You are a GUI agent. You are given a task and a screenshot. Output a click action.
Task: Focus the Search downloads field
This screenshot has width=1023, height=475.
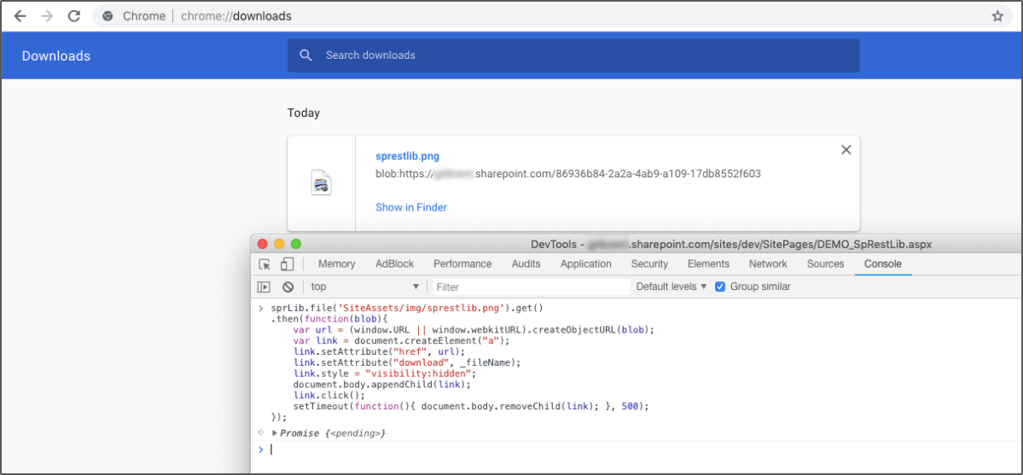click(573, 55)
